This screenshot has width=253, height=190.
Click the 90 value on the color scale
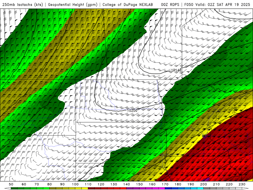(x=62, y=184)
